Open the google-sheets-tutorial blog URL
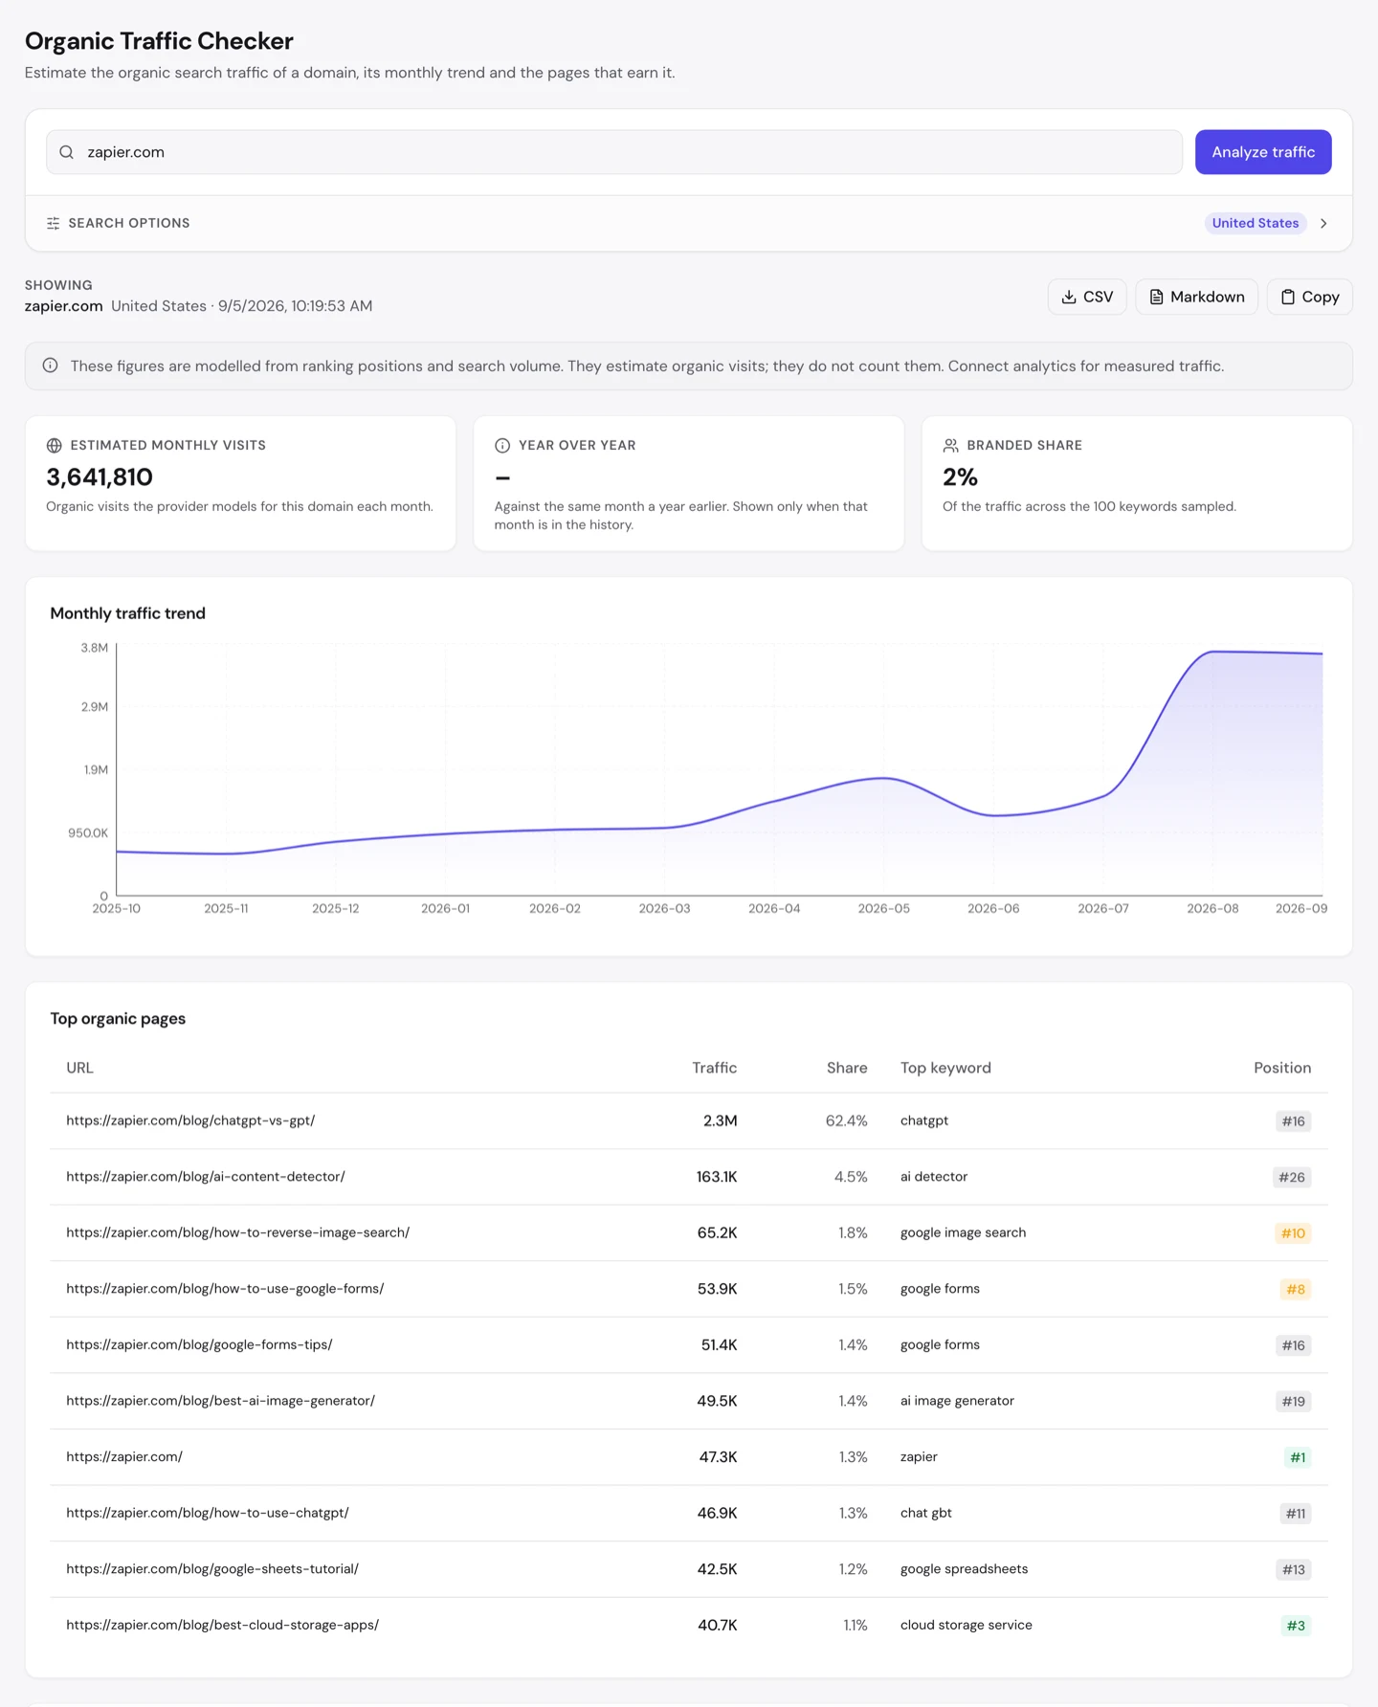Image resolution: width=1378 pixels, height=1707 pixels. [212, 1569]
